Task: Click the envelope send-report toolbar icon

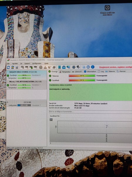Action: coord(64,67)
